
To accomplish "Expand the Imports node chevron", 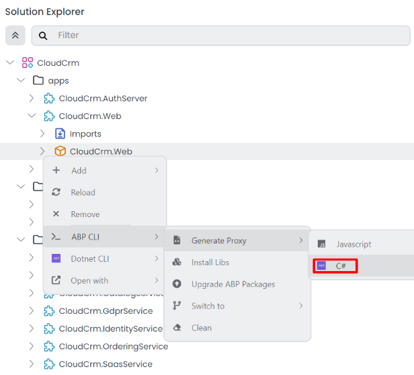I will pos(43,134).
